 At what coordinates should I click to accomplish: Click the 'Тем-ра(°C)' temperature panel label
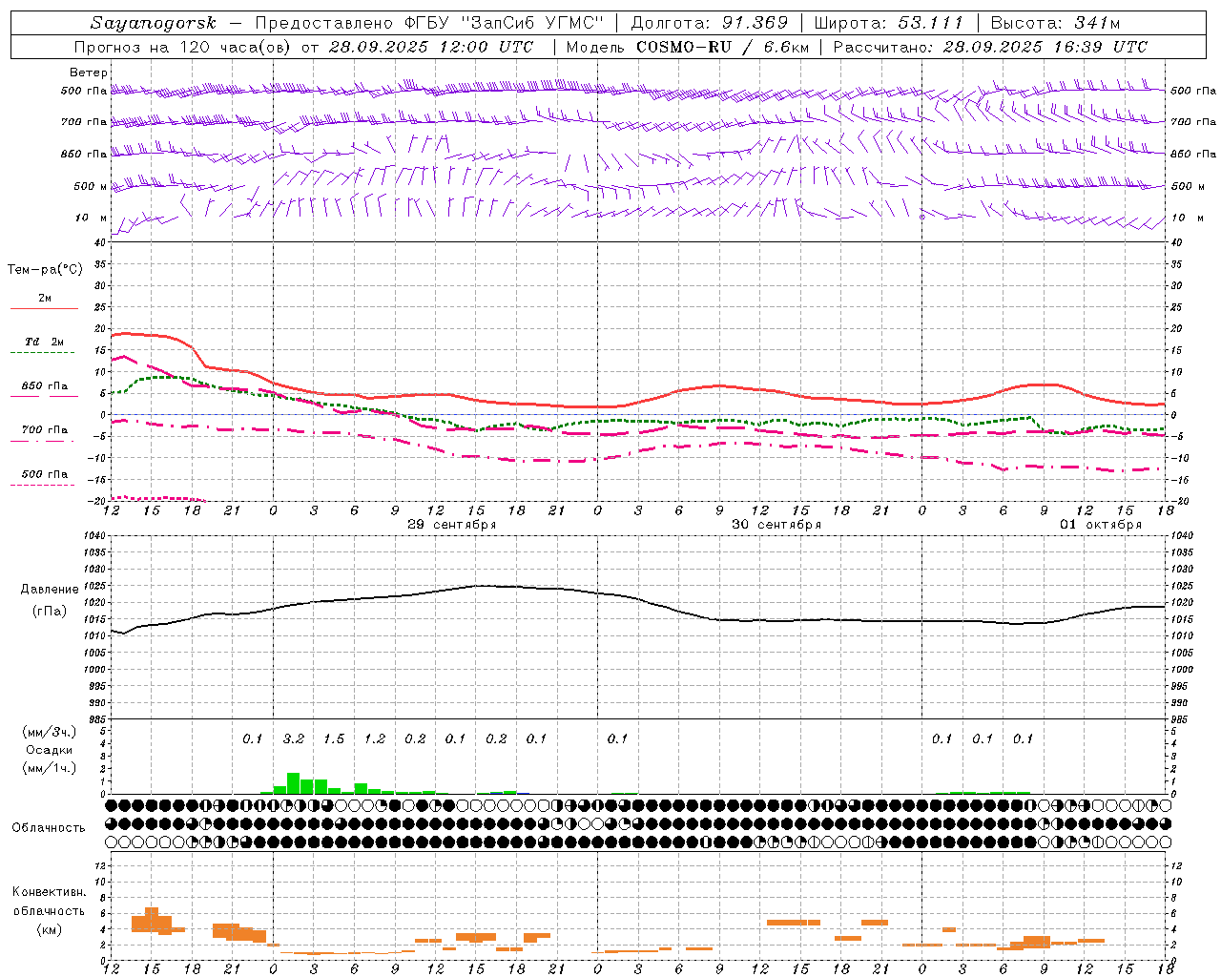(45, 270)
